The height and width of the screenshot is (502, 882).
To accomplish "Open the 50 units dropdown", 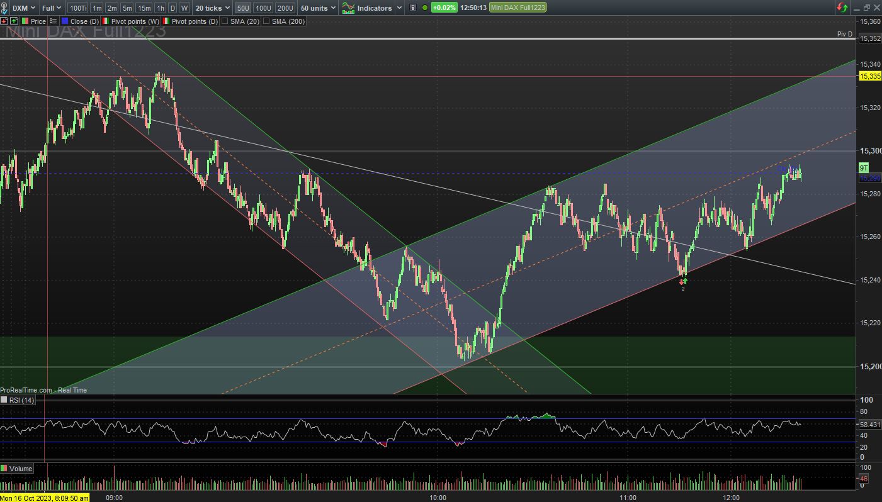I will [x=318, y=8].
